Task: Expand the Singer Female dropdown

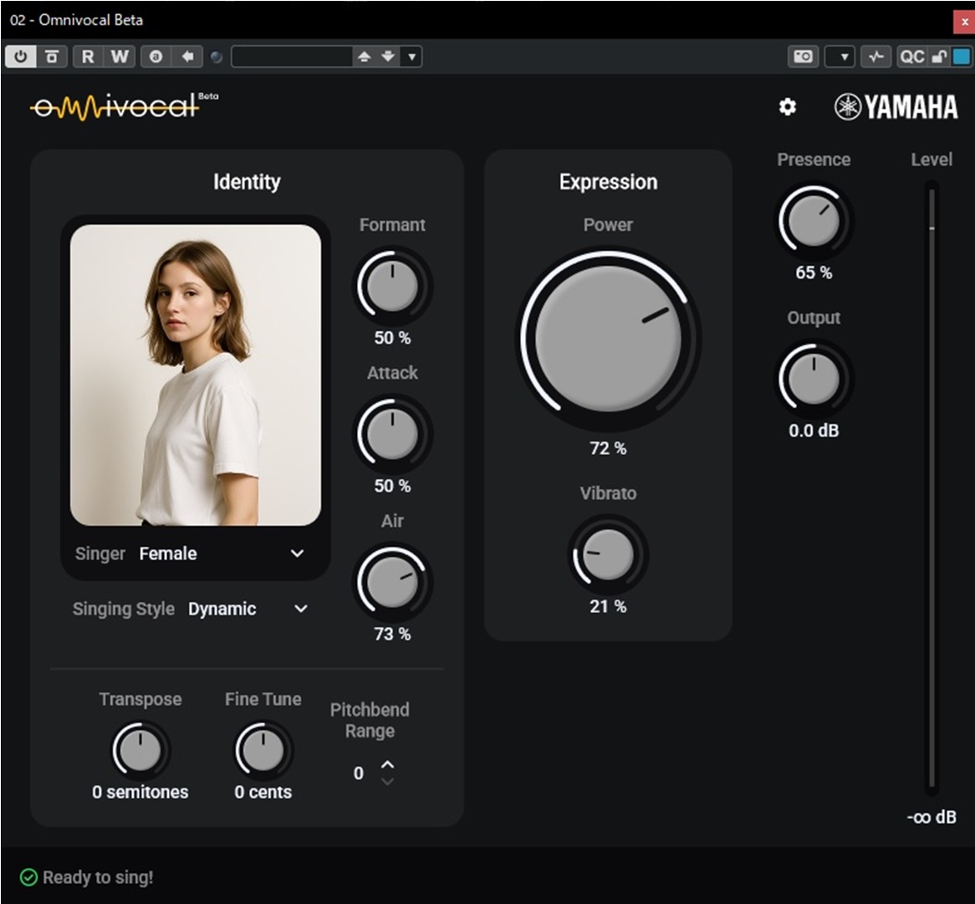Action: click(297, 554)
